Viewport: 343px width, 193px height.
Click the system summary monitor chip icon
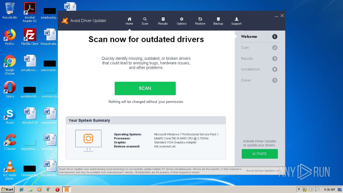[x=88, y=140]
